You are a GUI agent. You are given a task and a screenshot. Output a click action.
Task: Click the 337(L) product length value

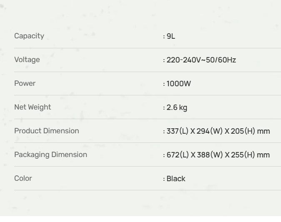coord(178,131)
